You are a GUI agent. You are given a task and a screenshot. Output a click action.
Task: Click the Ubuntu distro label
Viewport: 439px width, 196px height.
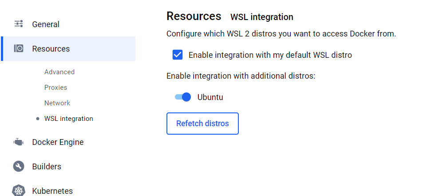[x=210, y=97]
